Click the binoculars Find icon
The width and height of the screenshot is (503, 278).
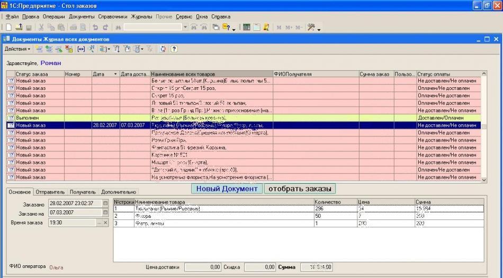[x=118, y=27]
